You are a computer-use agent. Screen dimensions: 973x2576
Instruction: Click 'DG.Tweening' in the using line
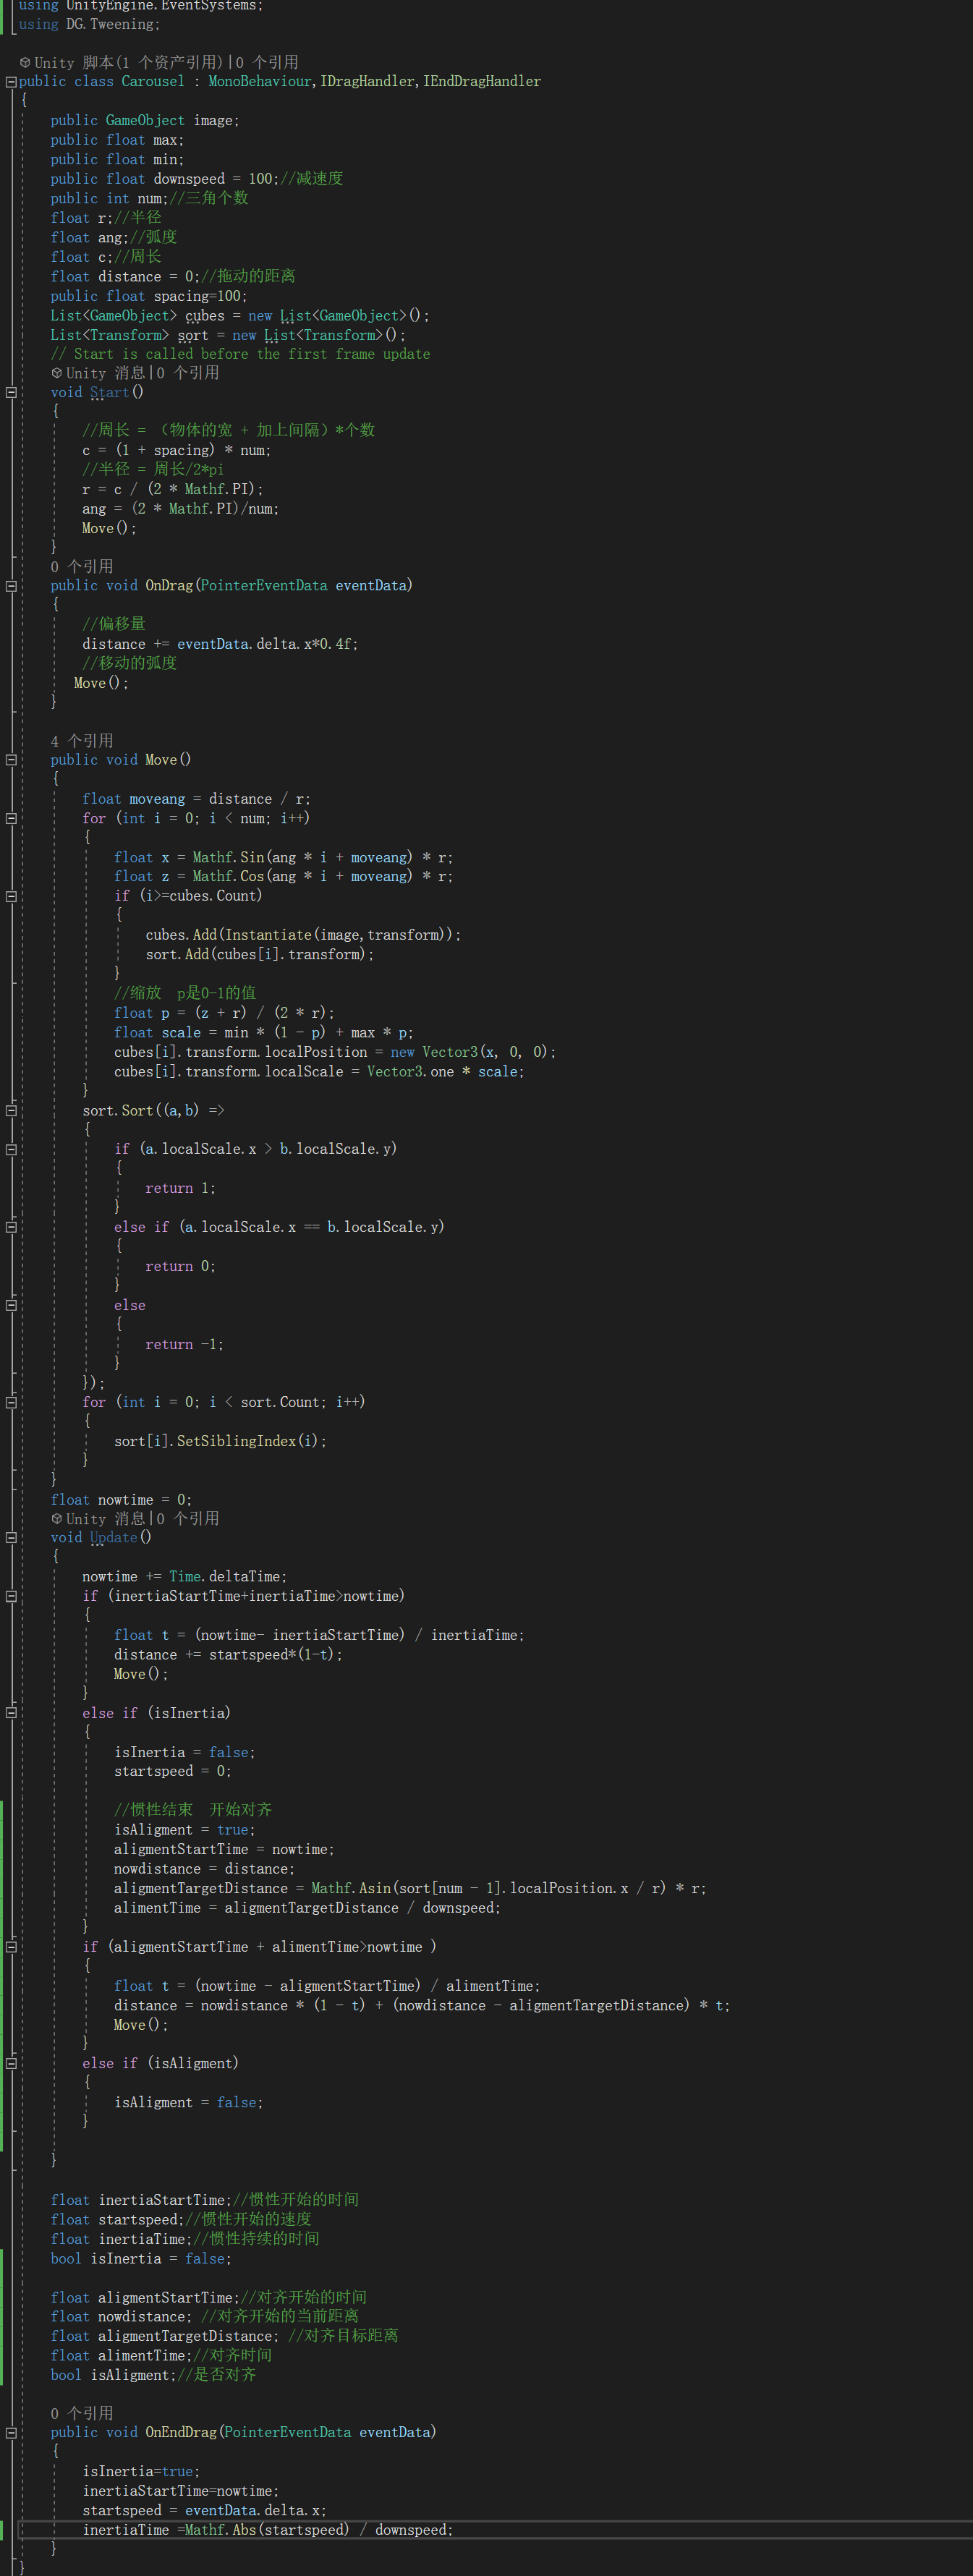click(x=110, y=24)
